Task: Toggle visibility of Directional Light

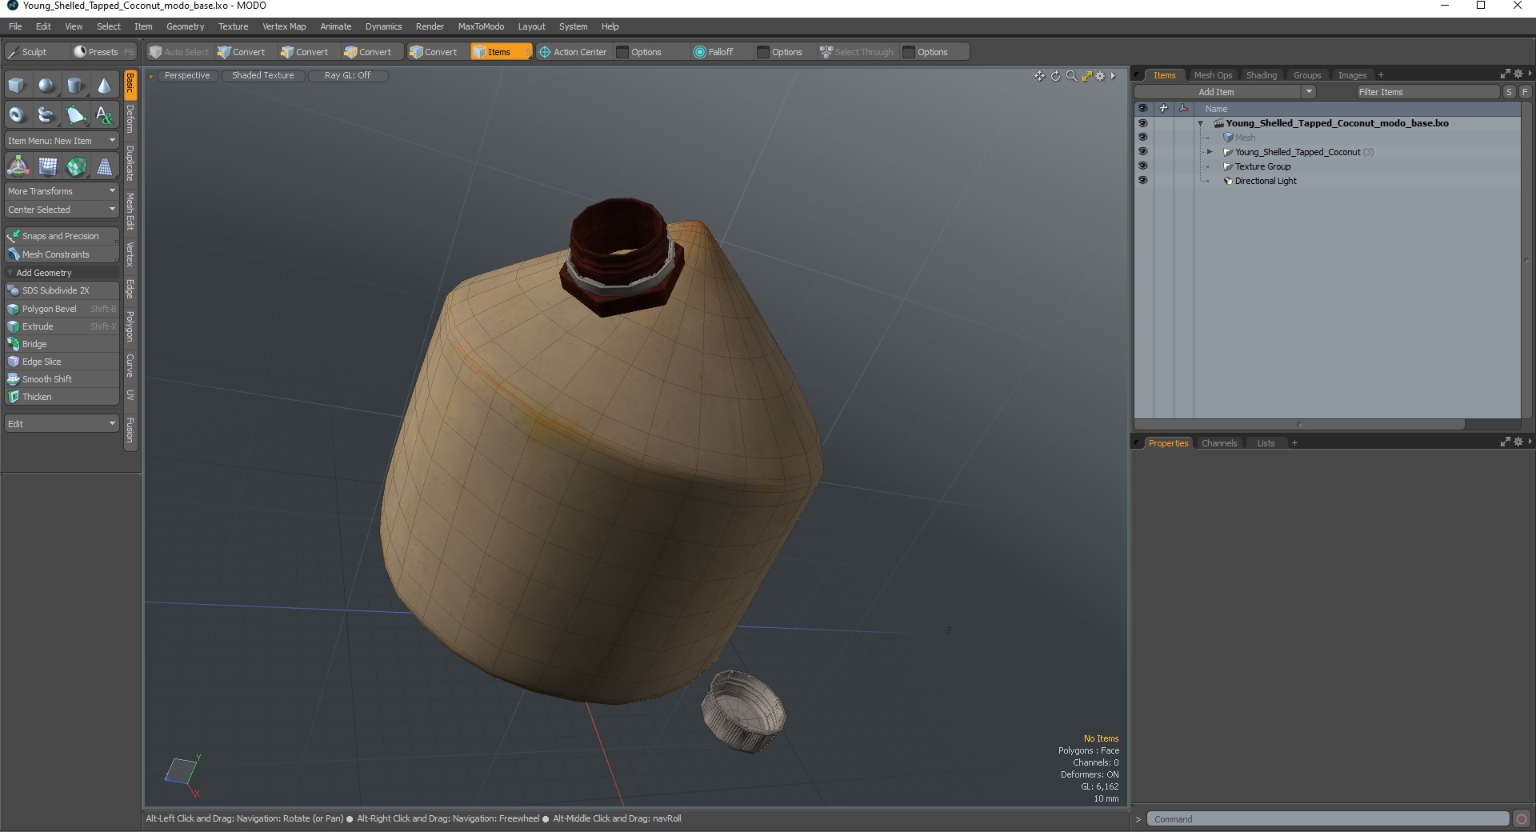Action: click(1142, 181)
